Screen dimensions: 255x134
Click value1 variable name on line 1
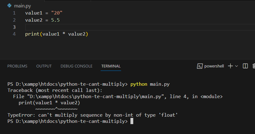coord(34,13)
